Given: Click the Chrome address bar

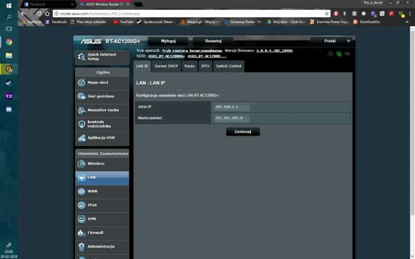Looking at the screenshot, I should pos(188,13).
